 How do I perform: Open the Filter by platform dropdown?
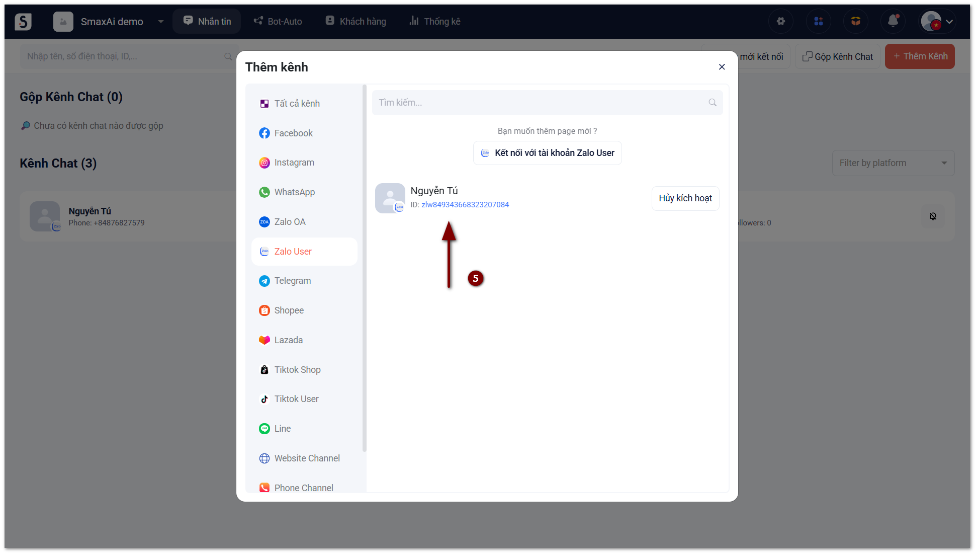pos(893,163)
